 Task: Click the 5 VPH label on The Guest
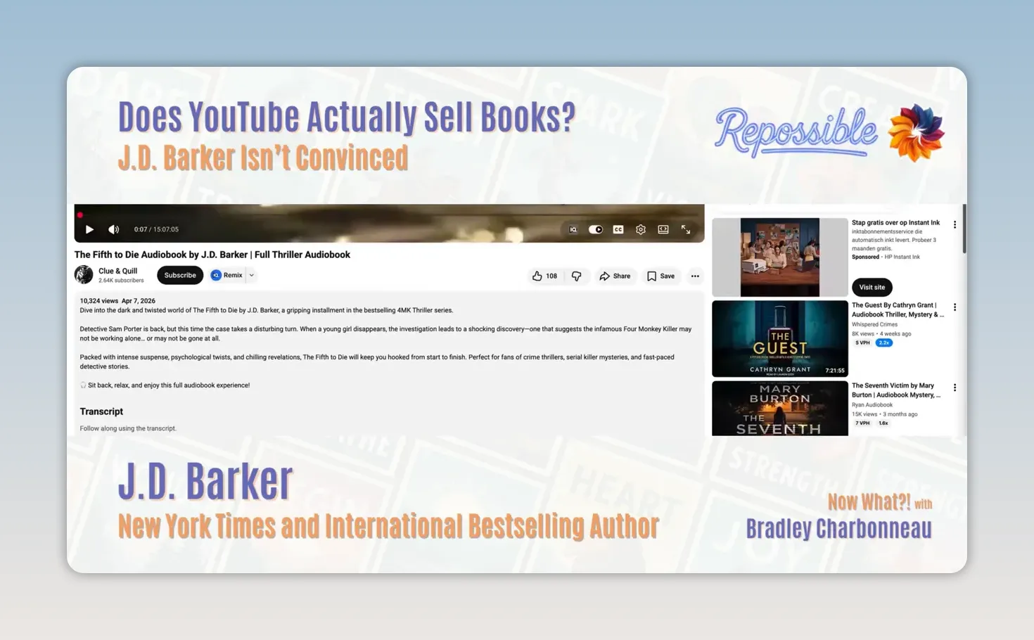tap(862, 343)
